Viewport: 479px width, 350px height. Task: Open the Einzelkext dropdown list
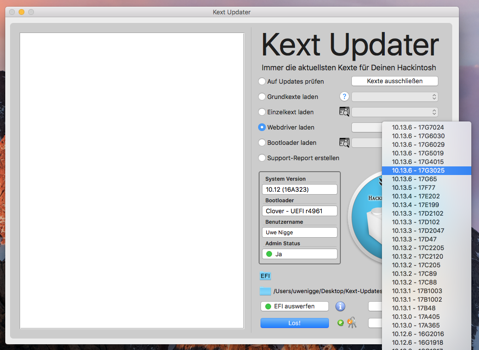[x=395, y=112]
